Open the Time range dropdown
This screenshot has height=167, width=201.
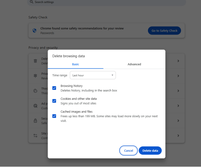pos(93,75)
